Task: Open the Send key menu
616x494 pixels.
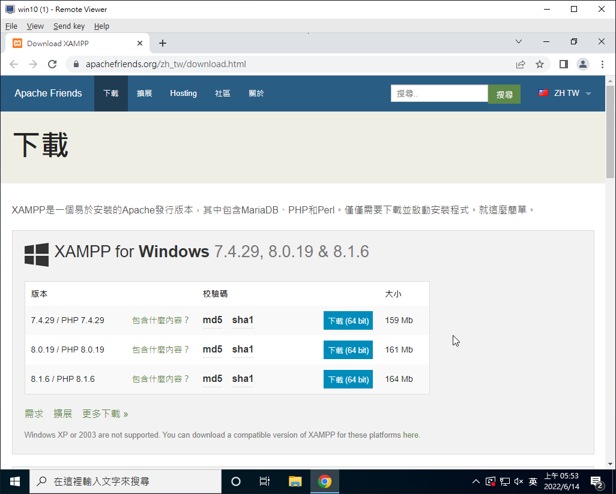Action: (x=69, y=26)
